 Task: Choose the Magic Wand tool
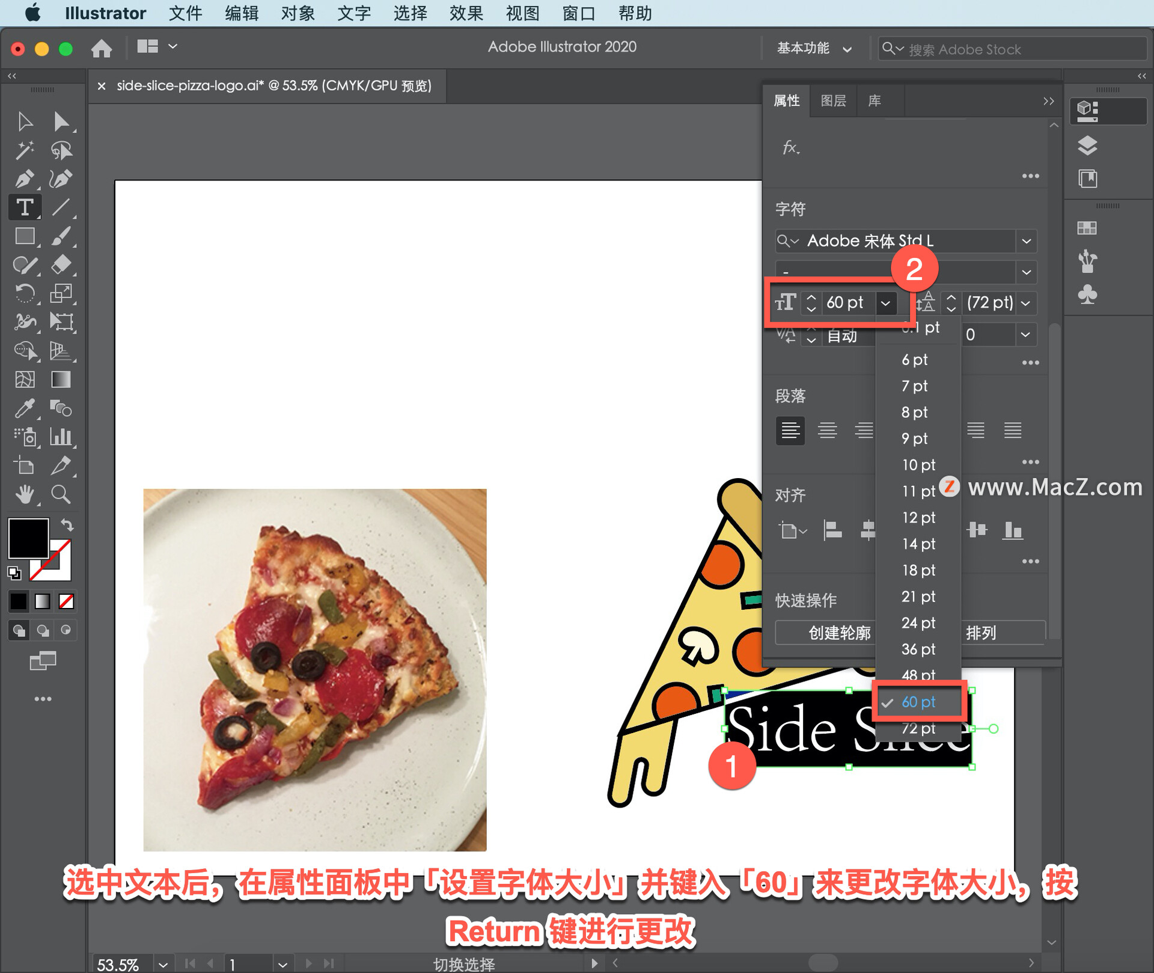(25, 150)
